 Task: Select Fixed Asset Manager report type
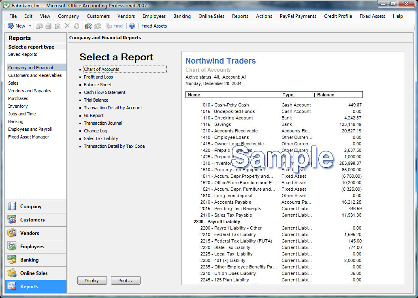click(28, 137)
